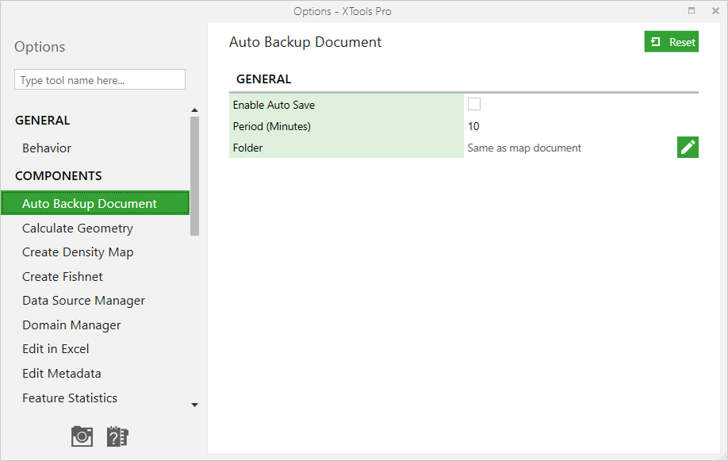Click the Reset button
This screenshot has width=728, height=461.
click(x=672, y=42)
